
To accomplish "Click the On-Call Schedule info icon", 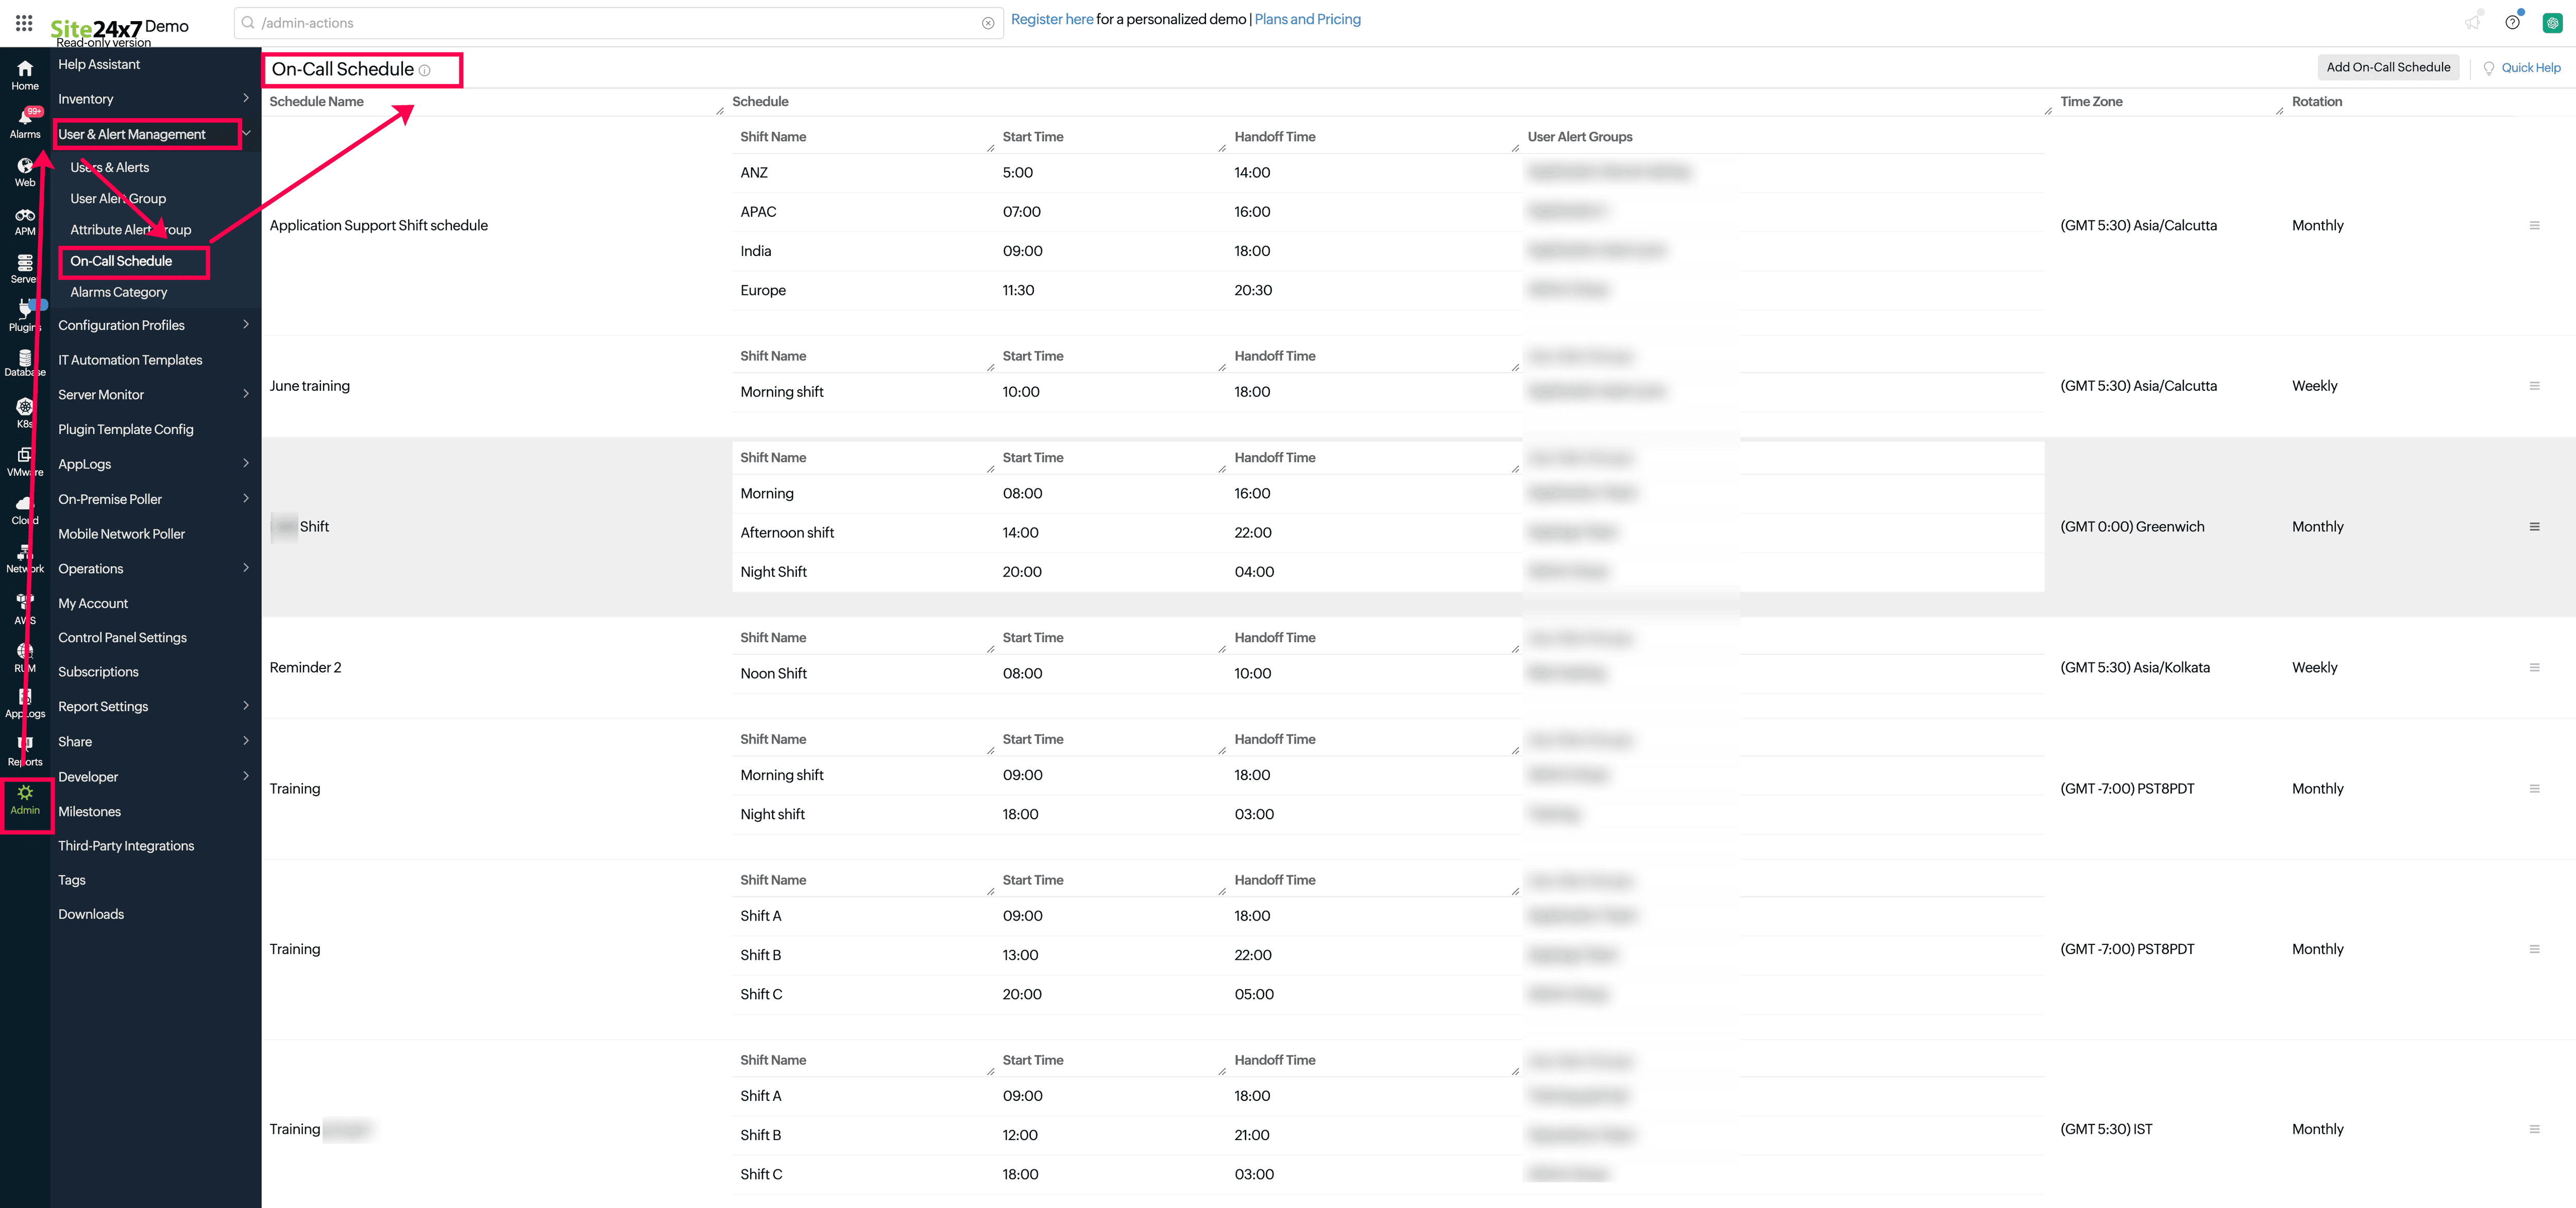I will click(x=425, y=71).
